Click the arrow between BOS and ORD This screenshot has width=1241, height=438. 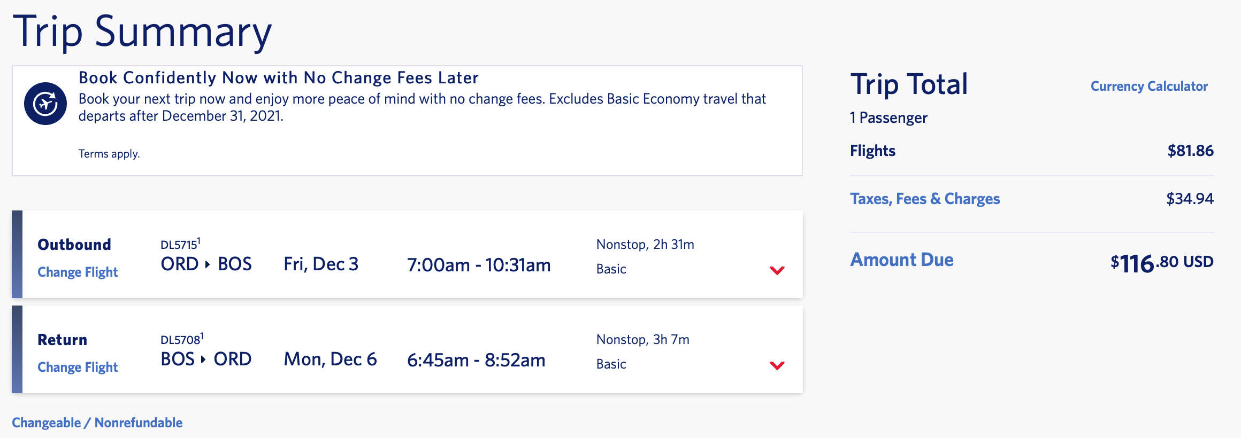(203, 359)
